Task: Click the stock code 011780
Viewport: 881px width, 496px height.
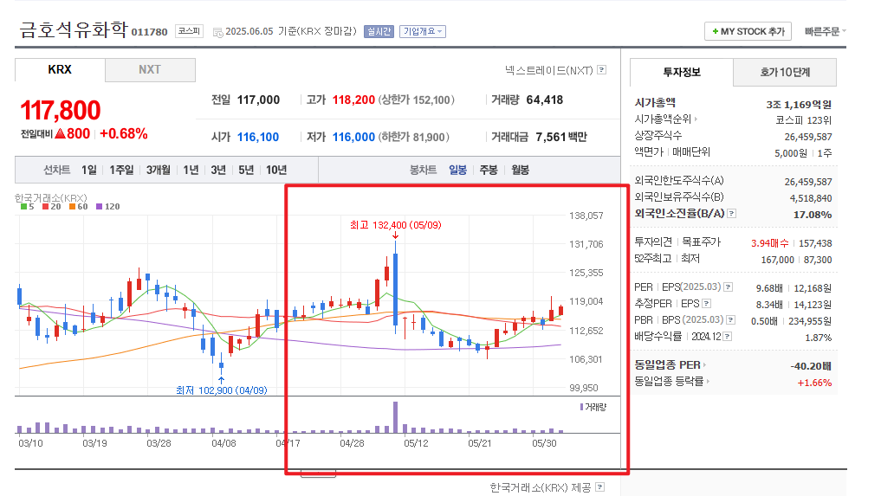Action: coord(150,32)
